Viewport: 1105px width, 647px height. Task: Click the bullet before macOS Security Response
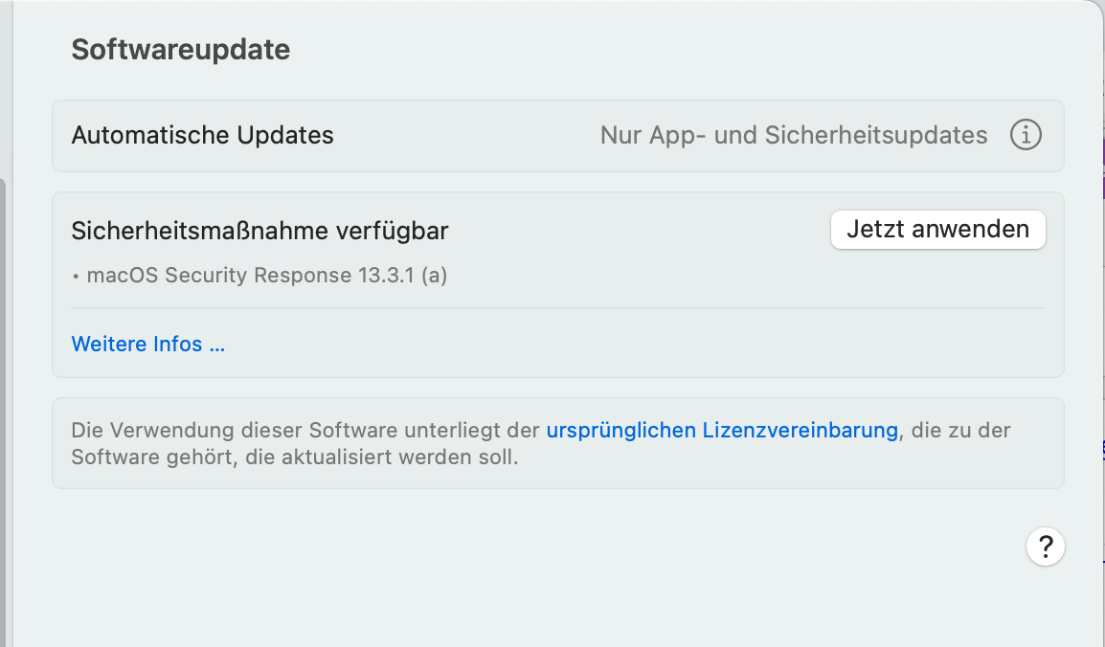point(76,277)
